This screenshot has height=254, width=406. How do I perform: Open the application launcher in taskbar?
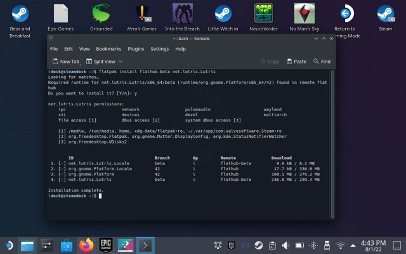coord(9,245)
